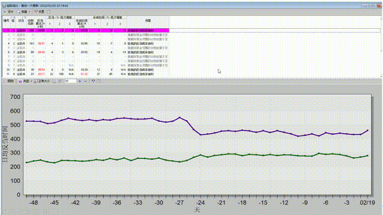Click the blue minus zoom-out icon
The image size is (383, 215).
tap(86, 81)
